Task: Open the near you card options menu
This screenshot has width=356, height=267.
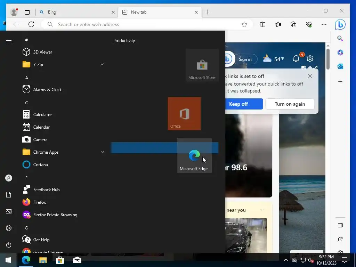Action: (x=262, y=210)
